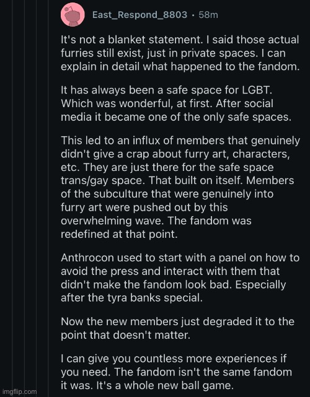This screenshot has width=310, height=397.
Task: Click the 58m comment timestamp
Action: click(208, 15)
